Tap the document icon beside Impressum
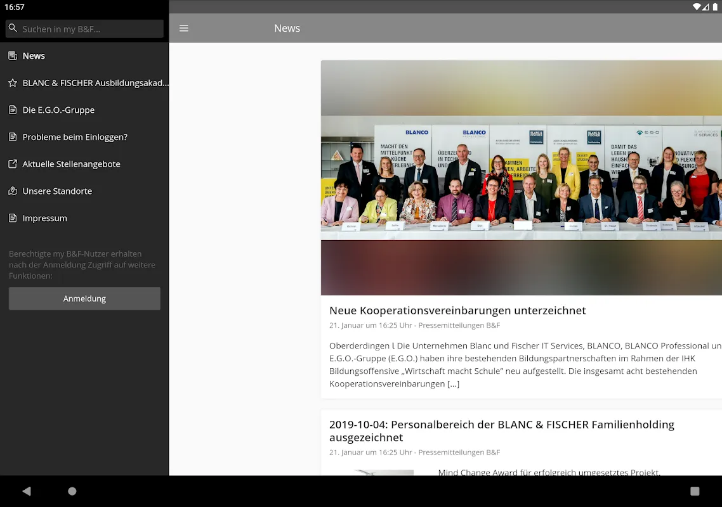This screenshot has height=507, width=722. [13, 218]
